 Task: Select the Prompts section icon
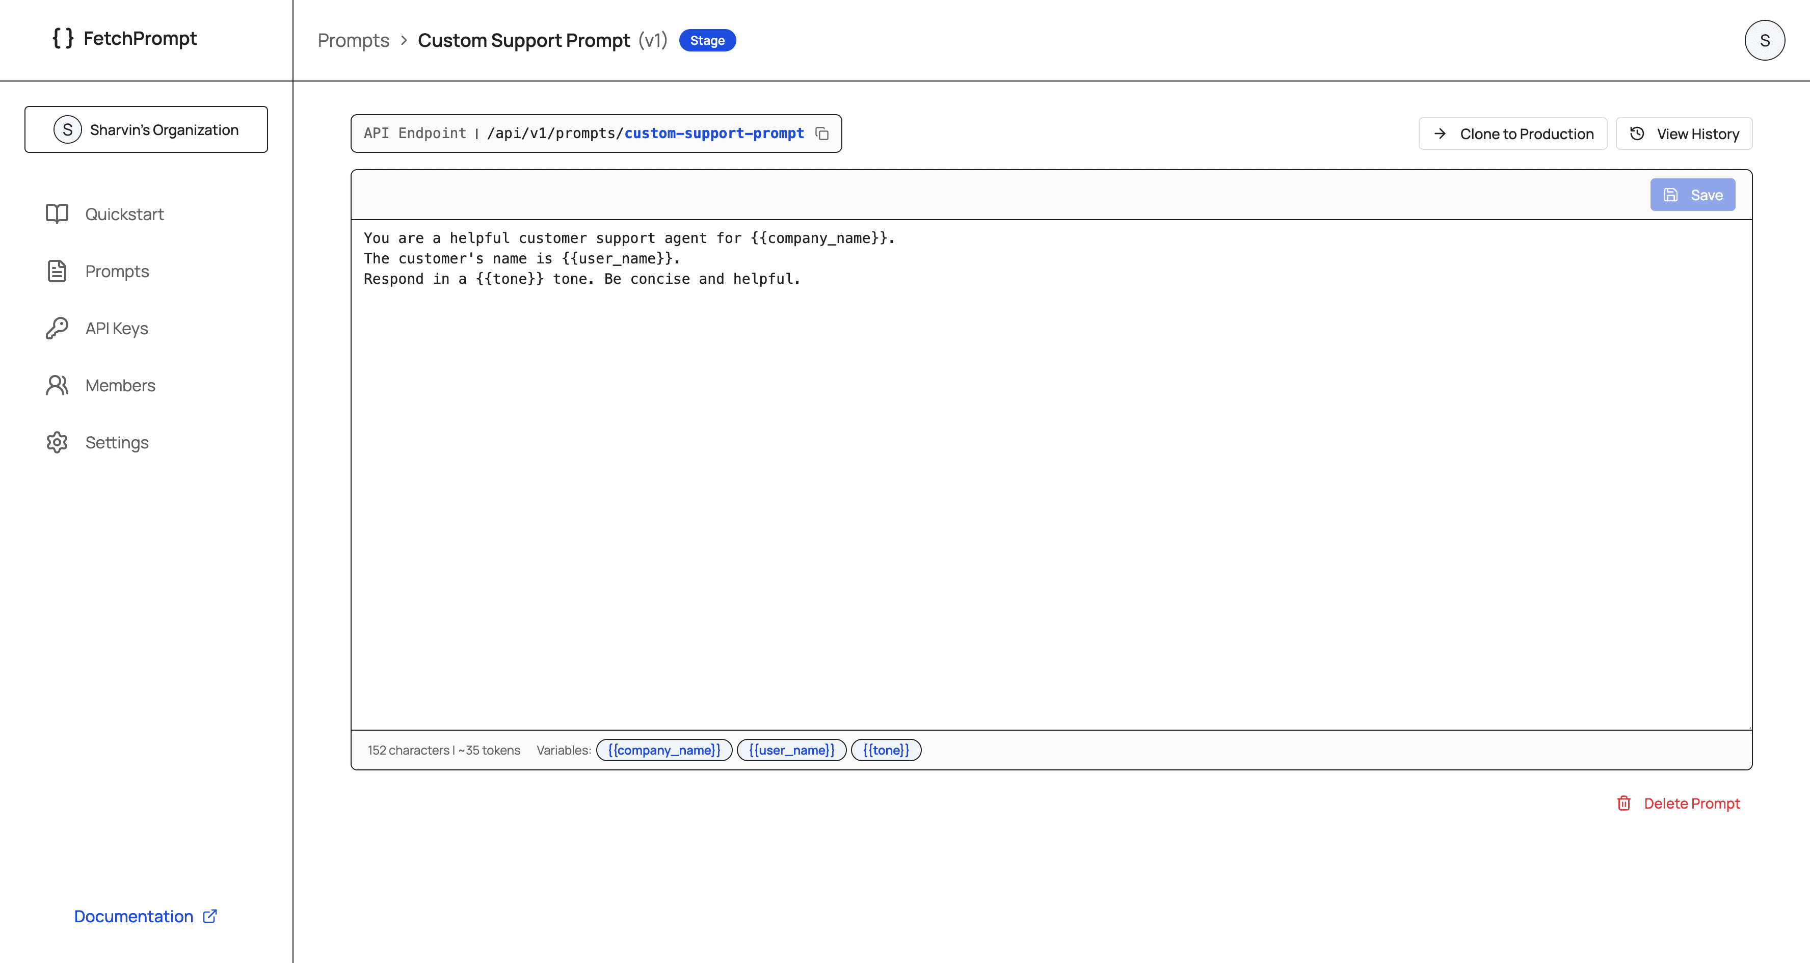tap(56, 271)
